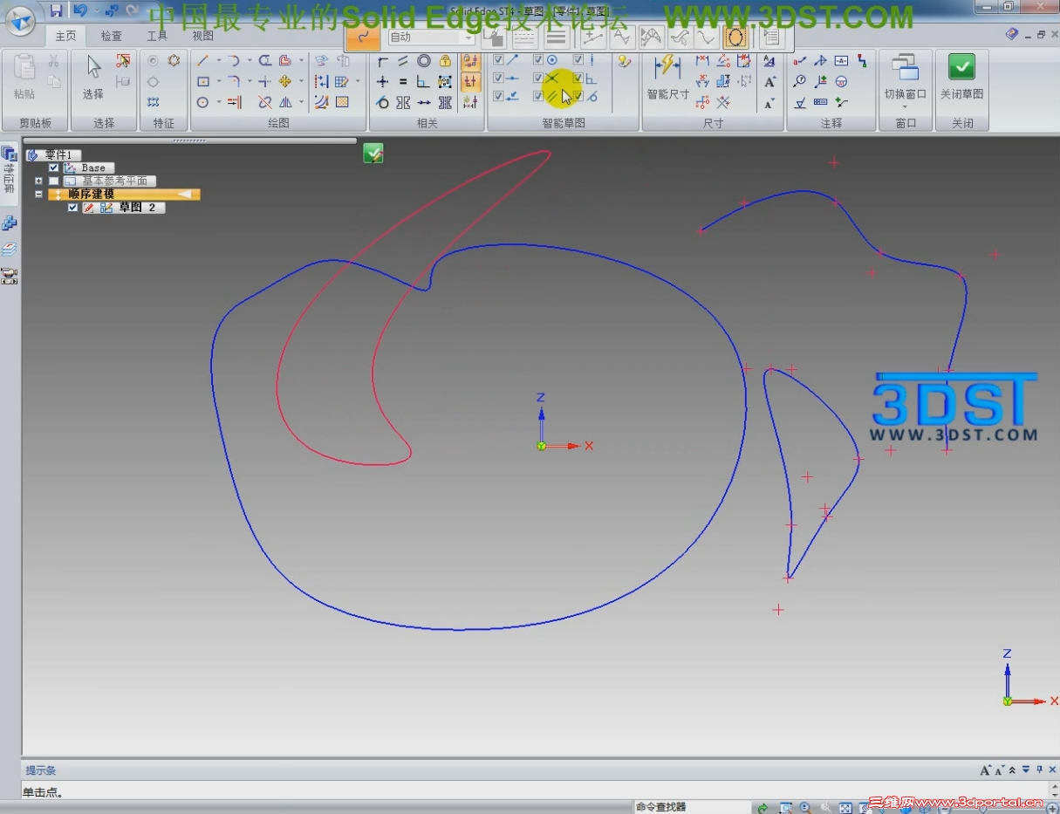This screenshot has height=814, width=1060.
Task: Click the curve tool on command bar
Action: tap(362, 38)
